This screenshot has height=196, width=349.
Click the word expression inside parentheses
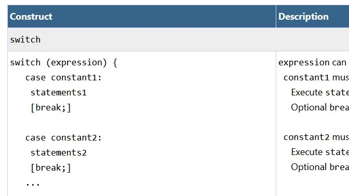point(76,63)
